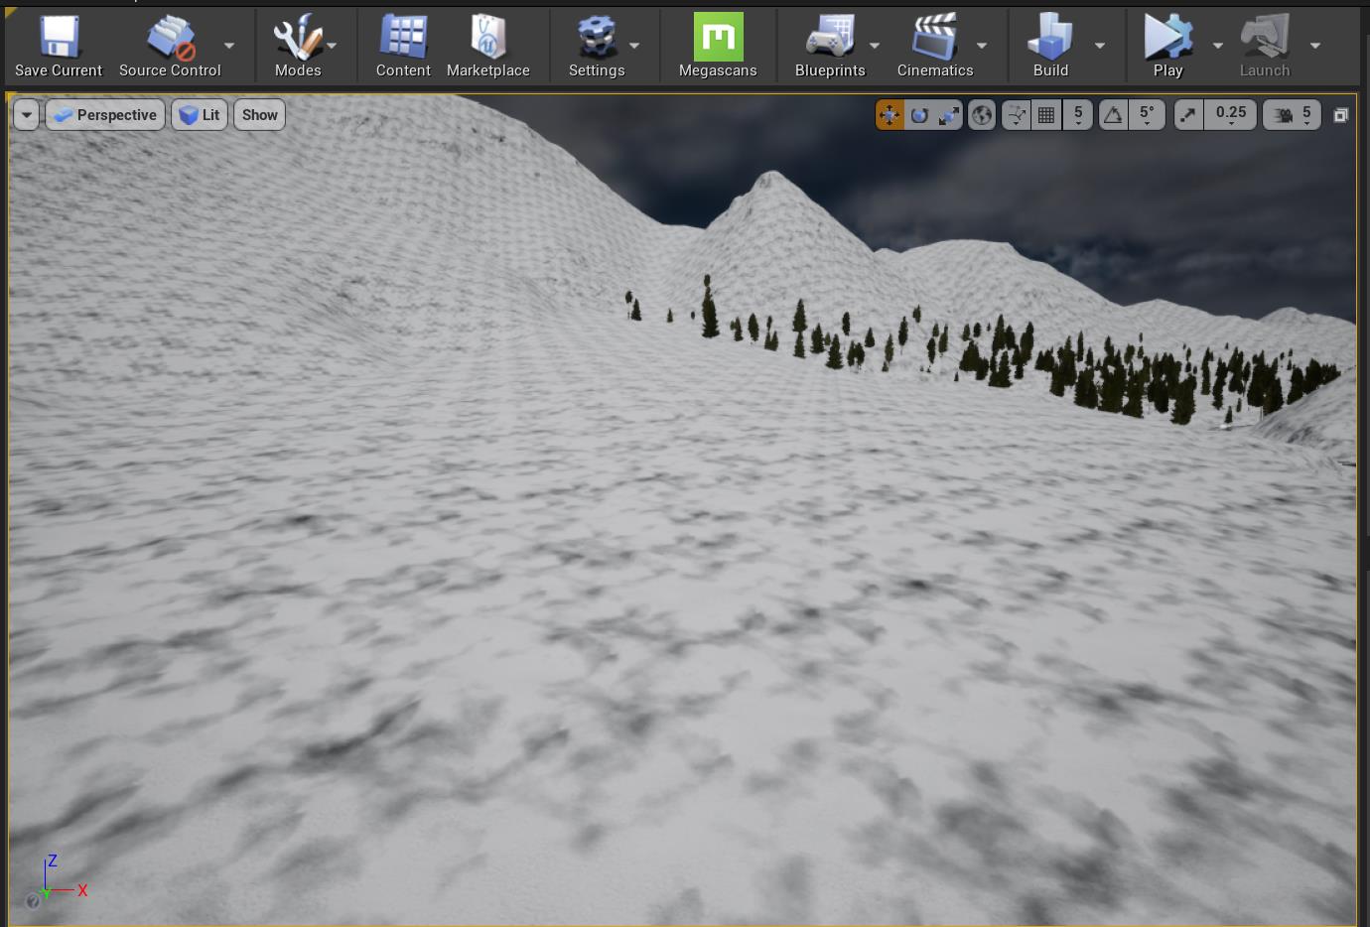The height and width of the screenshot is (927, 1370).
Task: Open the Content browser
Action: 403,47
